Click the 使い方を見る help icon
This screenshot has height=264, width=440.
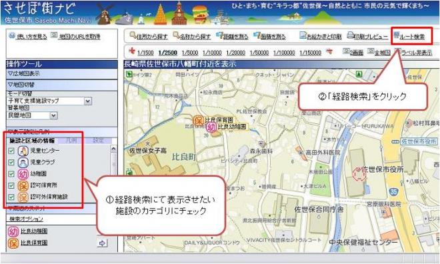(12, 35)
